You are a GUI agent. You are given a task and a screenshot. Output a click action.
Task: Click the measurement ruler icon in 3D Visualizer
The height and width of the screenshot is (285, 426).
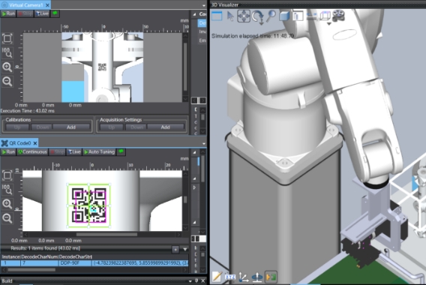(x=311, y=16)
